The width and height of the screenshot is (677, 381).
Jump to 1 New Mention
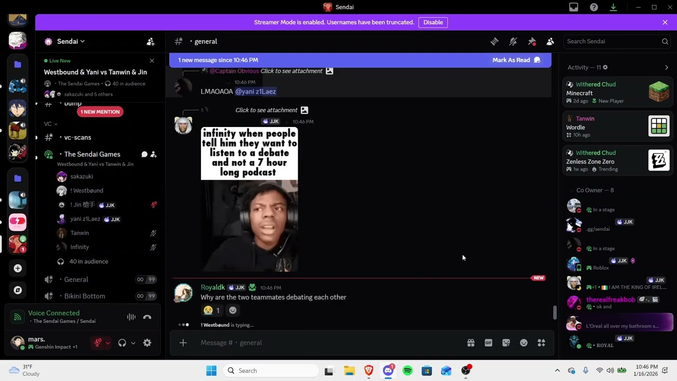coord(100,112)
